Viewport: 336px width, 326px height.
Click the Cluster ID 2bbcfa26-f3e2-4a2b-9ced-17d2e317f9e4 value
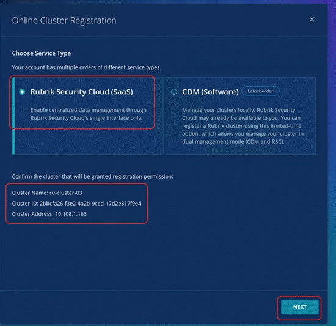point(90,203)
